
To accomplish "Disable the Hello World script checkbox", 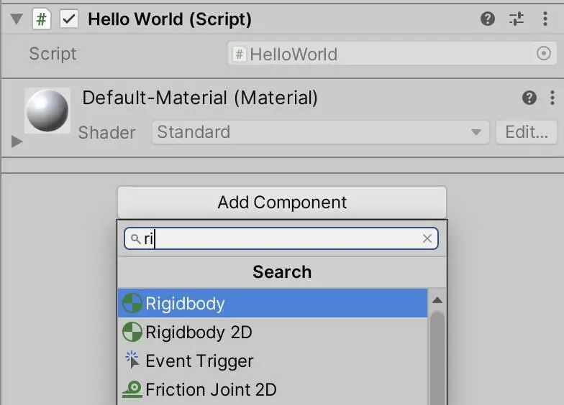I will pyautogui.click(x=68, y=19).
